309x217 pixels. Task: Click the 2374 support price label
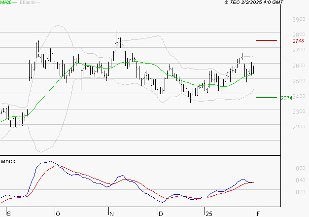pyautogui.click(x=286, y=98)
